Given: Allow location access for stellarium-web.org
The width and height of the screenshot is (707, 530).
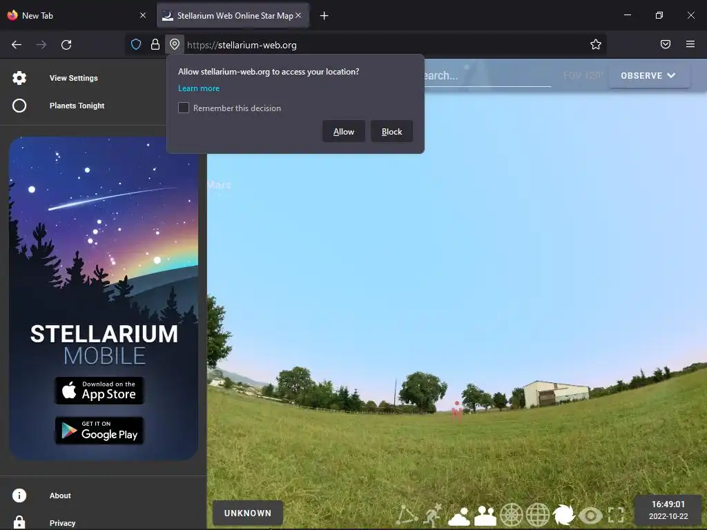Looking at the screenshot, I should 344,131.
